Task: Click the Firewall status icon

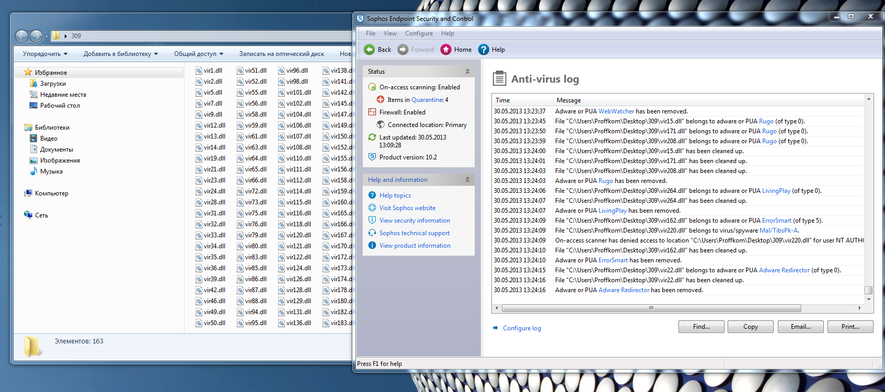Action: pyautogui.click(x=372, y=112)
